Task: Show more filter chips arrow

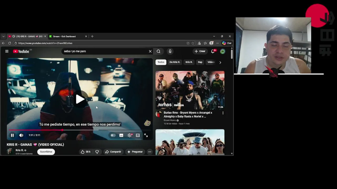Action: [220, 62]
